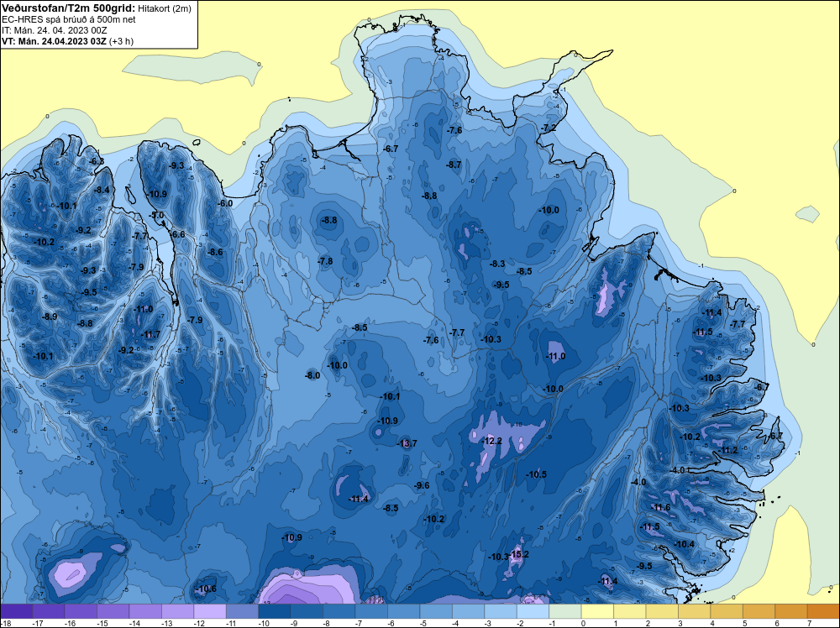This screenshot has width=840, height=628.
Task: Click the legend scale label 4
Action: [x=712, y=623]
